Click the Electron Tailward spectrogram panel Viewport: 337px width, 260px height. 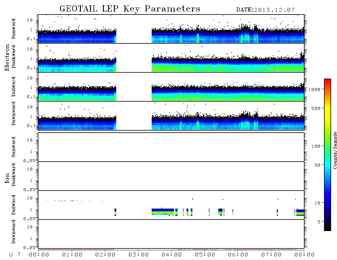171,87
